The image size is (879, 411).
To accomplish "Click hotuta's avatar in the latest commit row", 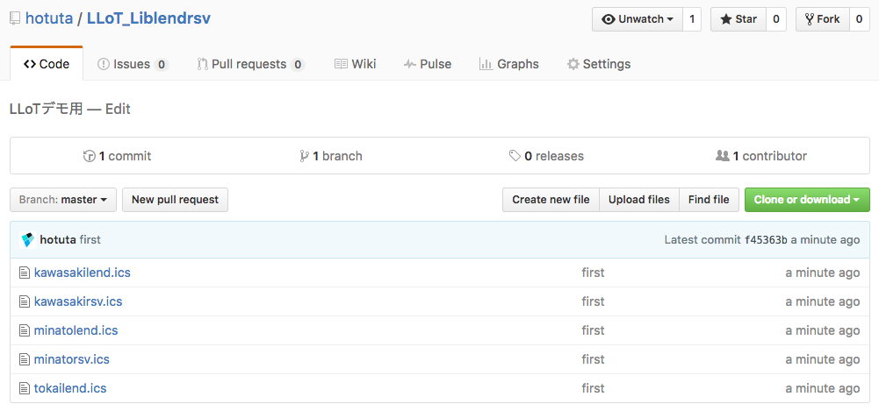I will pyautogui.click(x=27, y=240).
